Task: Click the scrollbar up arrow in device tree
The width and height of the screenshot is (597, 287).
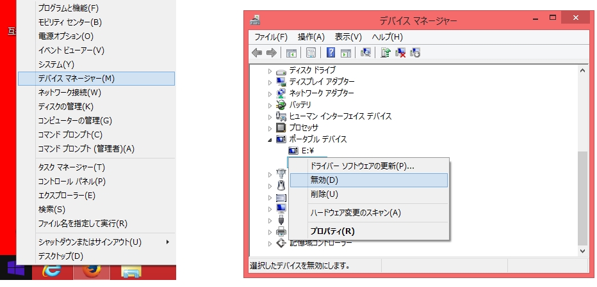Action: 582,70
